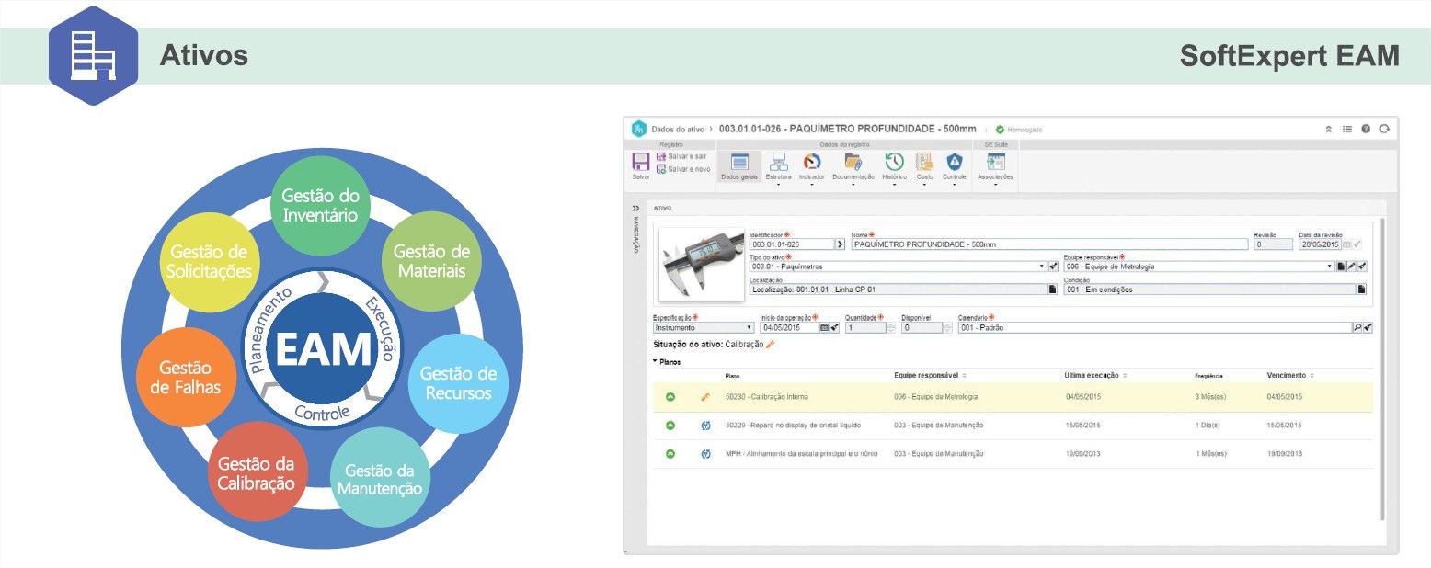Open the Estrutura toolbar icon

tap(778, 163)
